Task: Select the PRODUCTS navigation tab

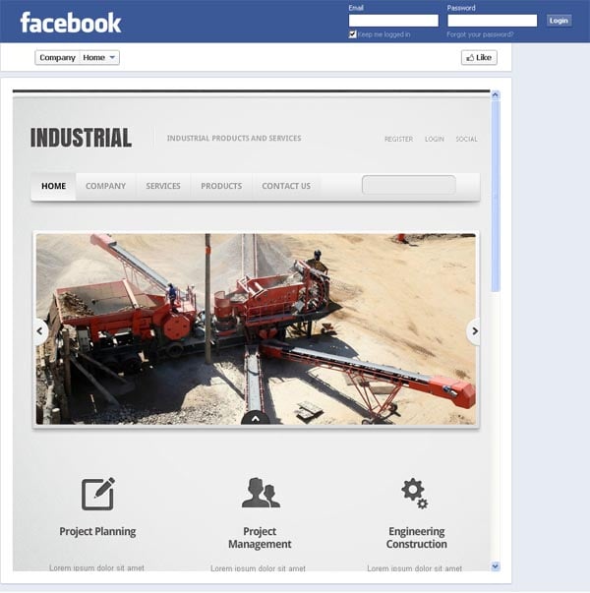Action: coord(221,186)
